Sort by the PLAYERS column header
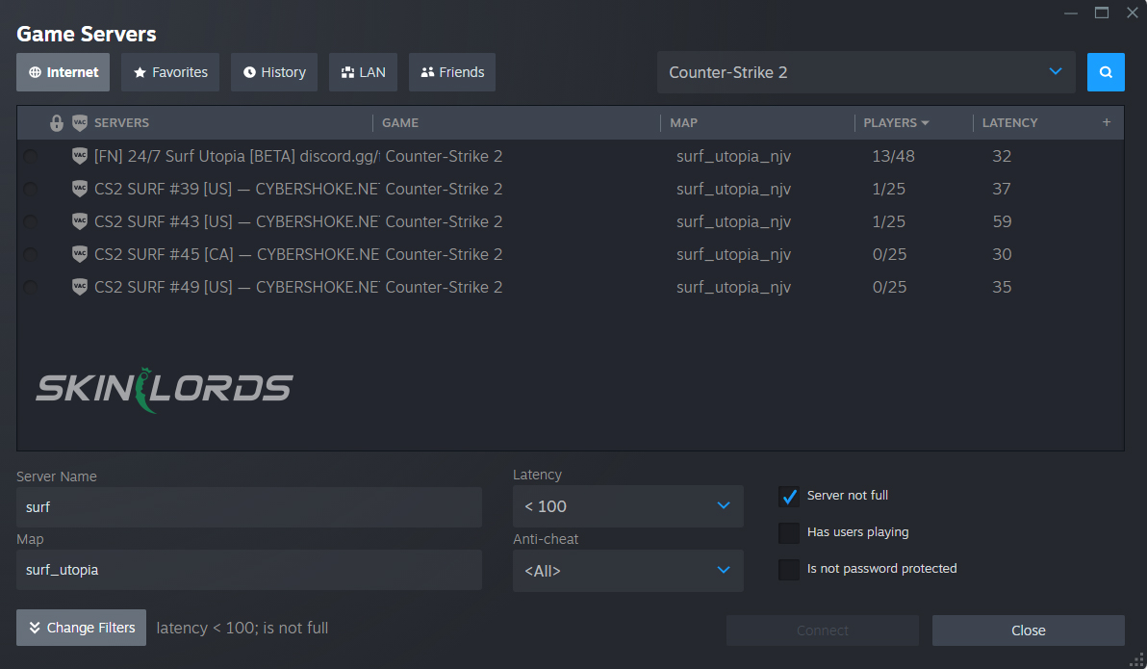 click(896, 123)
